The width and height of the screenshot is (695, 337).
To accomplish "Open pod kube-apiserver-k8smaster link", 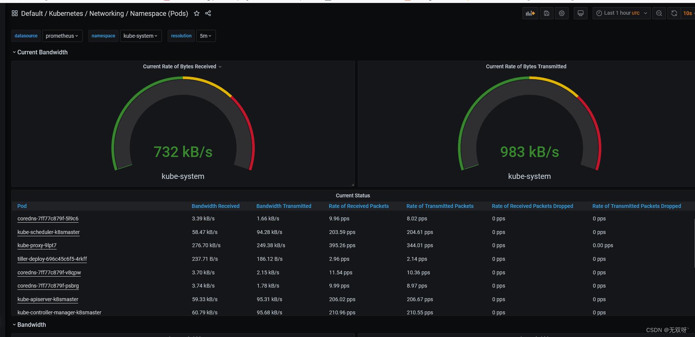I will [48, 299].
